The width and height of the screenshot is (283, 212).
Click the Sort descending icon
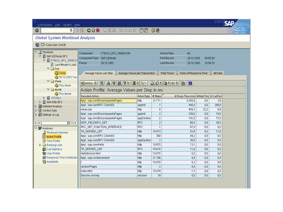(x=114, y=83)
